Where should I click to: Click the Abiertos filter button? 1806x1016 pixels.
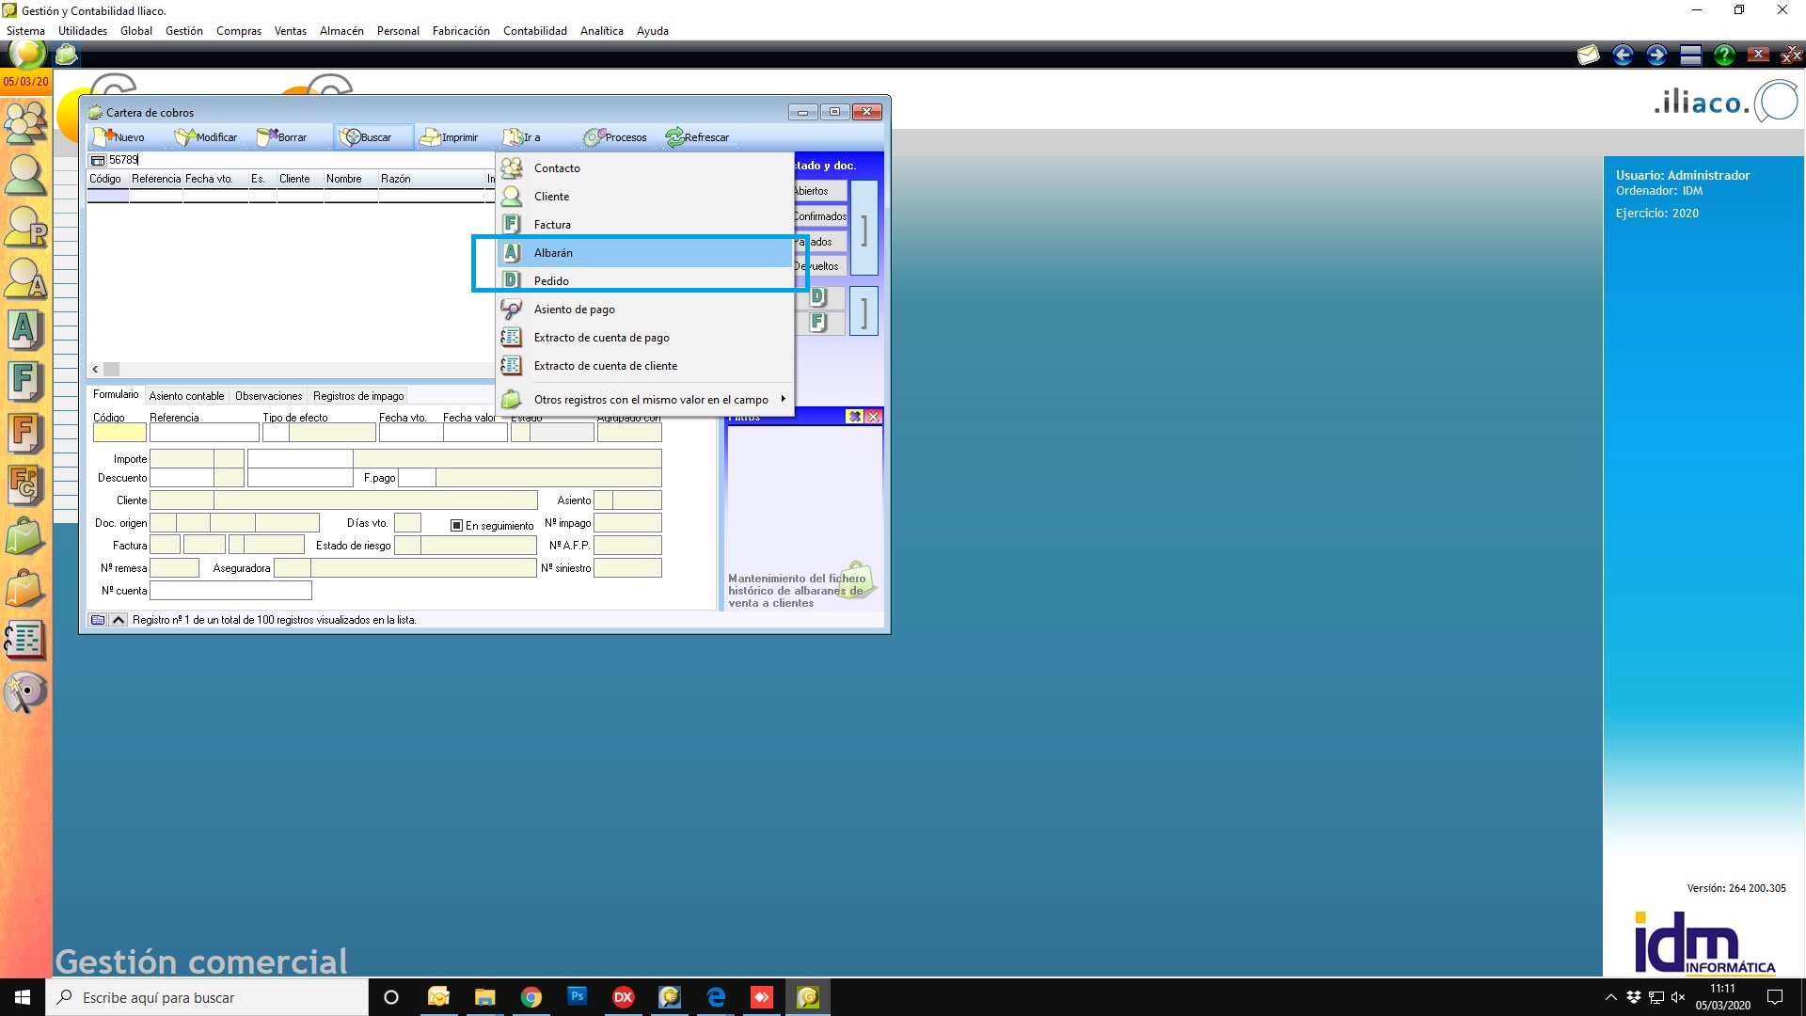[819, 191]
